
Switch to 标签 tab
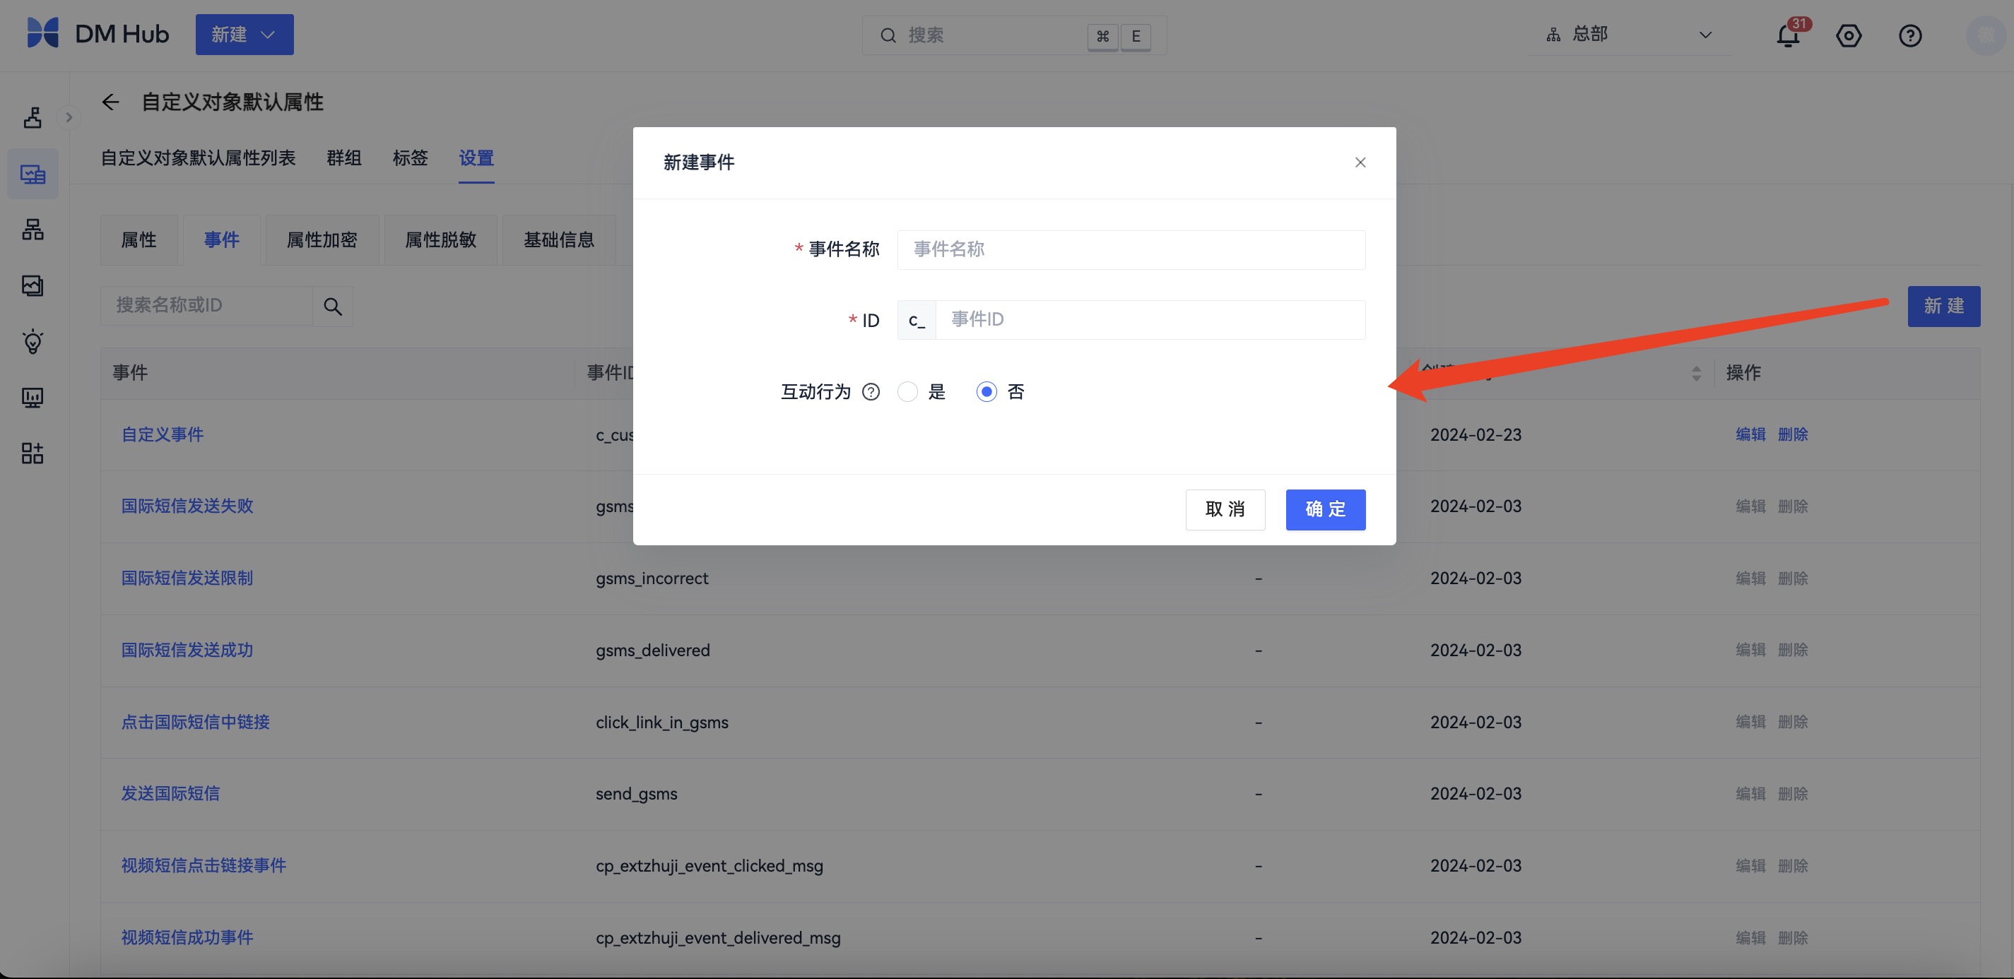point(411,158)
